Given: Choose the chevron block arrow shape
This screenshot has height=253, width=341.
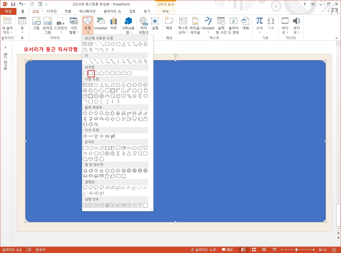Looking at the screenshot, I should tap(124, 119).
